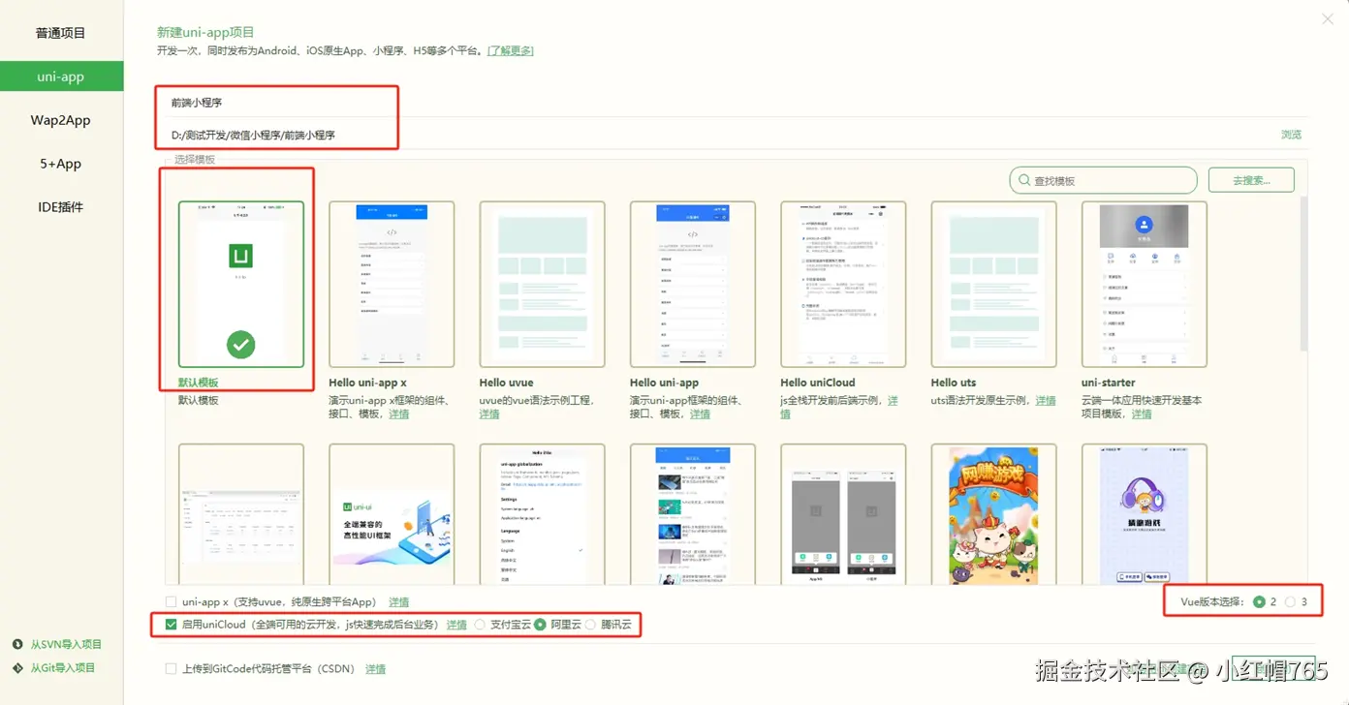This screenshot has width=1349, height=705.
Task: Open 详情 link beside uni-app x checkbox
Action: click(x=398, y=601)
